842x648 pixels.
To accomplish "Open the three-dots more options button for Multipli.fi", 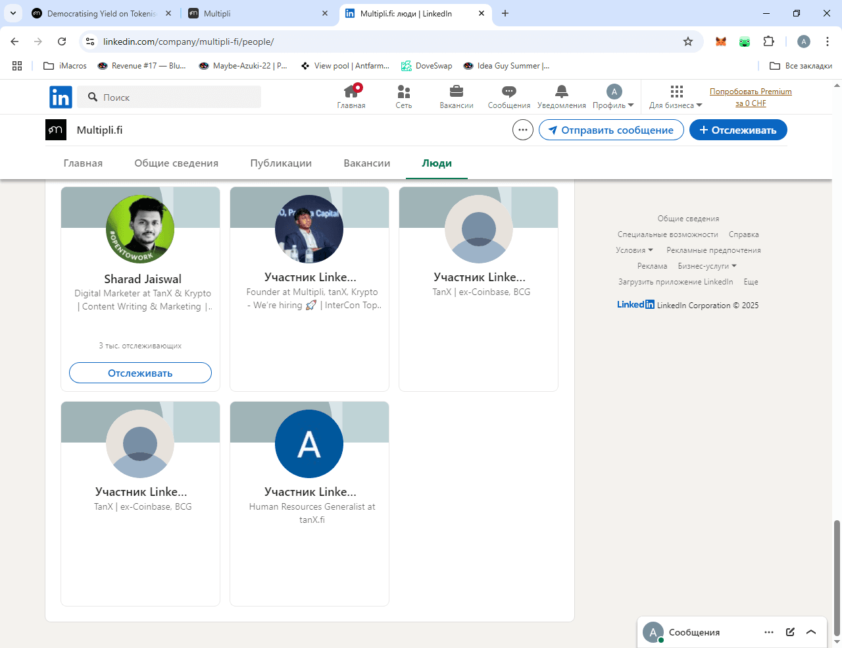I will point(522,130).
